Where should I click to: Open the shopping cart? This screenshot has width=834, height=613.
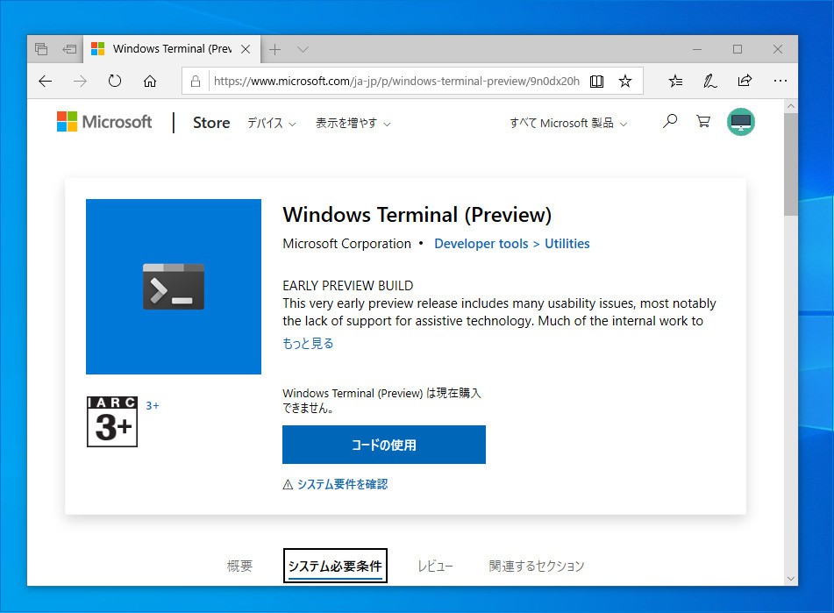coord(703,121)
